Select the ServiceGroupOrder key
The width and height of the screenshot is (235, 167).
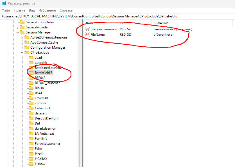40,22
